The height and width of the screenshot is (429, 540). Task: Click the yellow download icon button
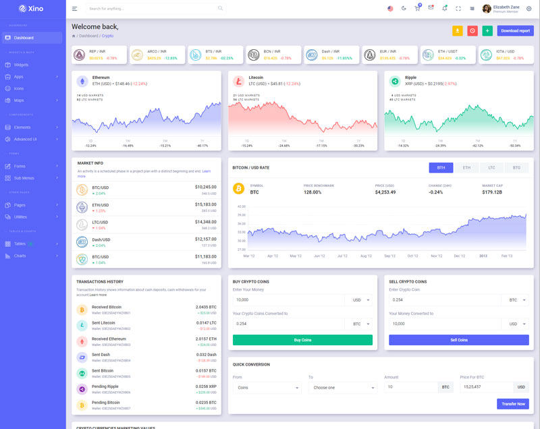pyautogui.click(x=457, y=30)
